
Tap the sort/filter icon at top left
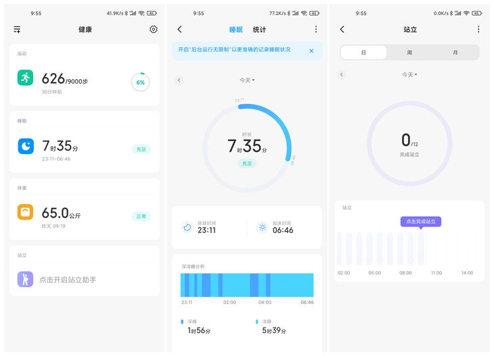click(17, 30)
